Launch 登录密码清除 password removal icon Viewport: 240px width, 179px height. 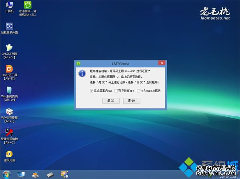9,133
